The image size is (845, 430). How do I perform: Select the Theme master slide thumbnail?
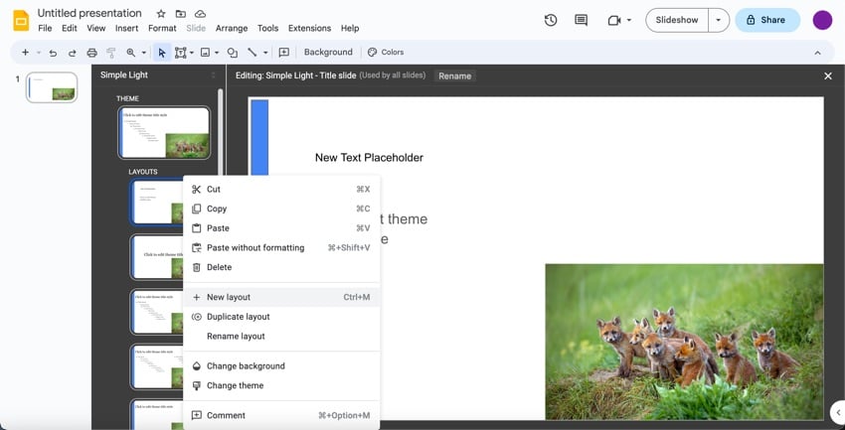coord(164,132)
